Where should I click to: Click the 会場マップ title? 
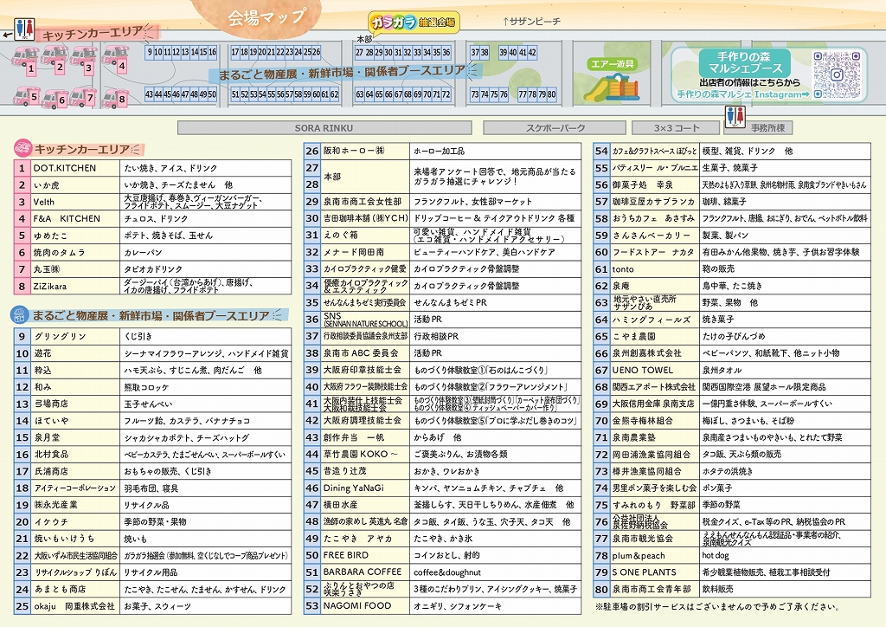(x=266, y=17)
